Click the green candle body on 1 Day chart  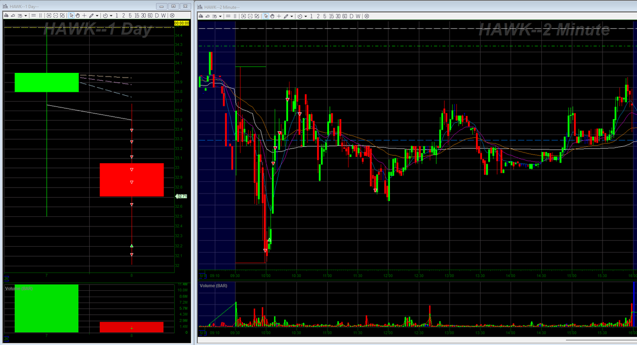click(47, 82)
